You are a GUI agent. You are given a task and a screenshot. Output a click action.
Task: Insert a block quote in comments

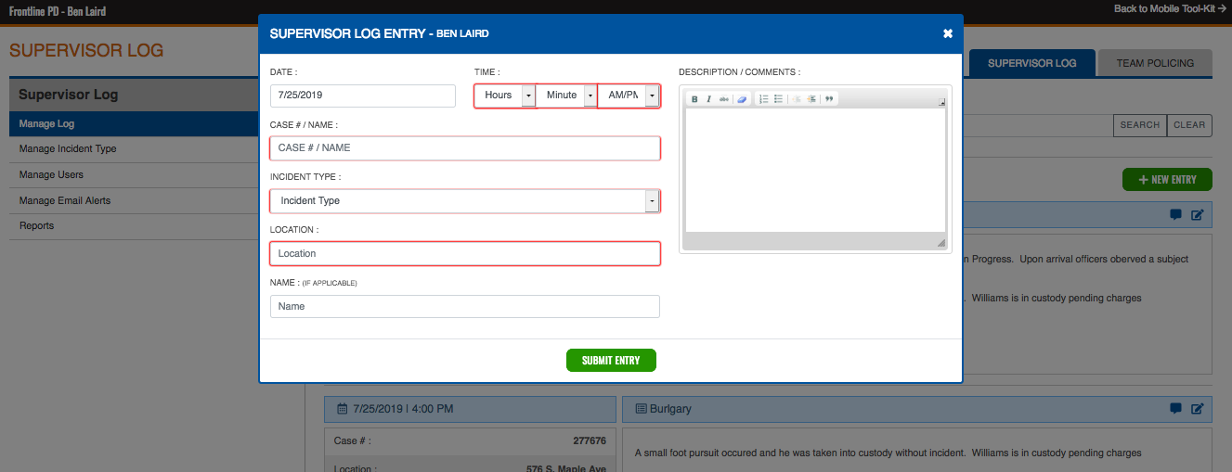pyautogui.click(x=829, y=98)
